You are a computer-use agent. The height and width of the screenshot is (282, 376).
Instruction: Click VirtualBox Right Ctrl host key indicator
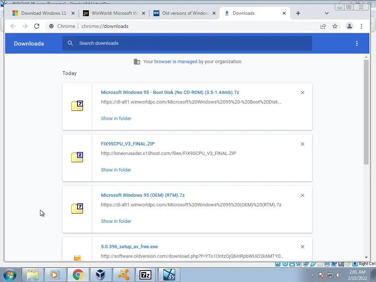367,264
